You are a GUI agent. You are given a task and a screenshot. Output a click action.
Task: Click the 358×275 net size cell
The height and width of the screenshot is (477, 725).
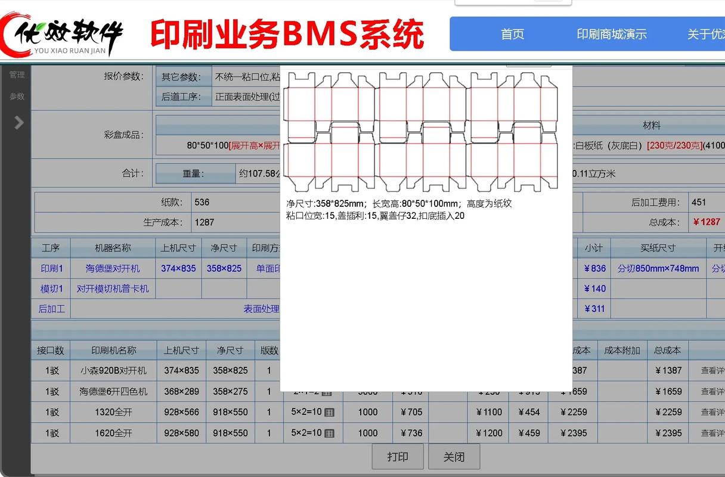tap(230, 392)
